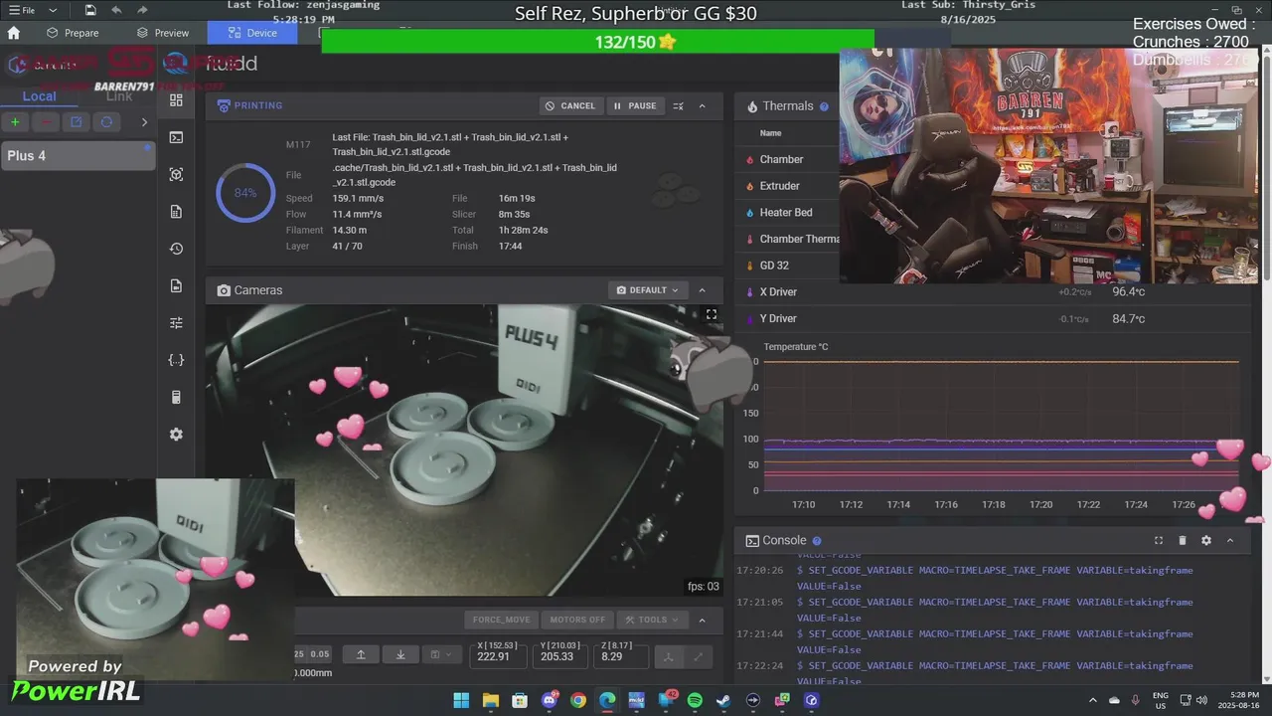
Task: Open the system host icon in sidebar
Action: (176, 398)
